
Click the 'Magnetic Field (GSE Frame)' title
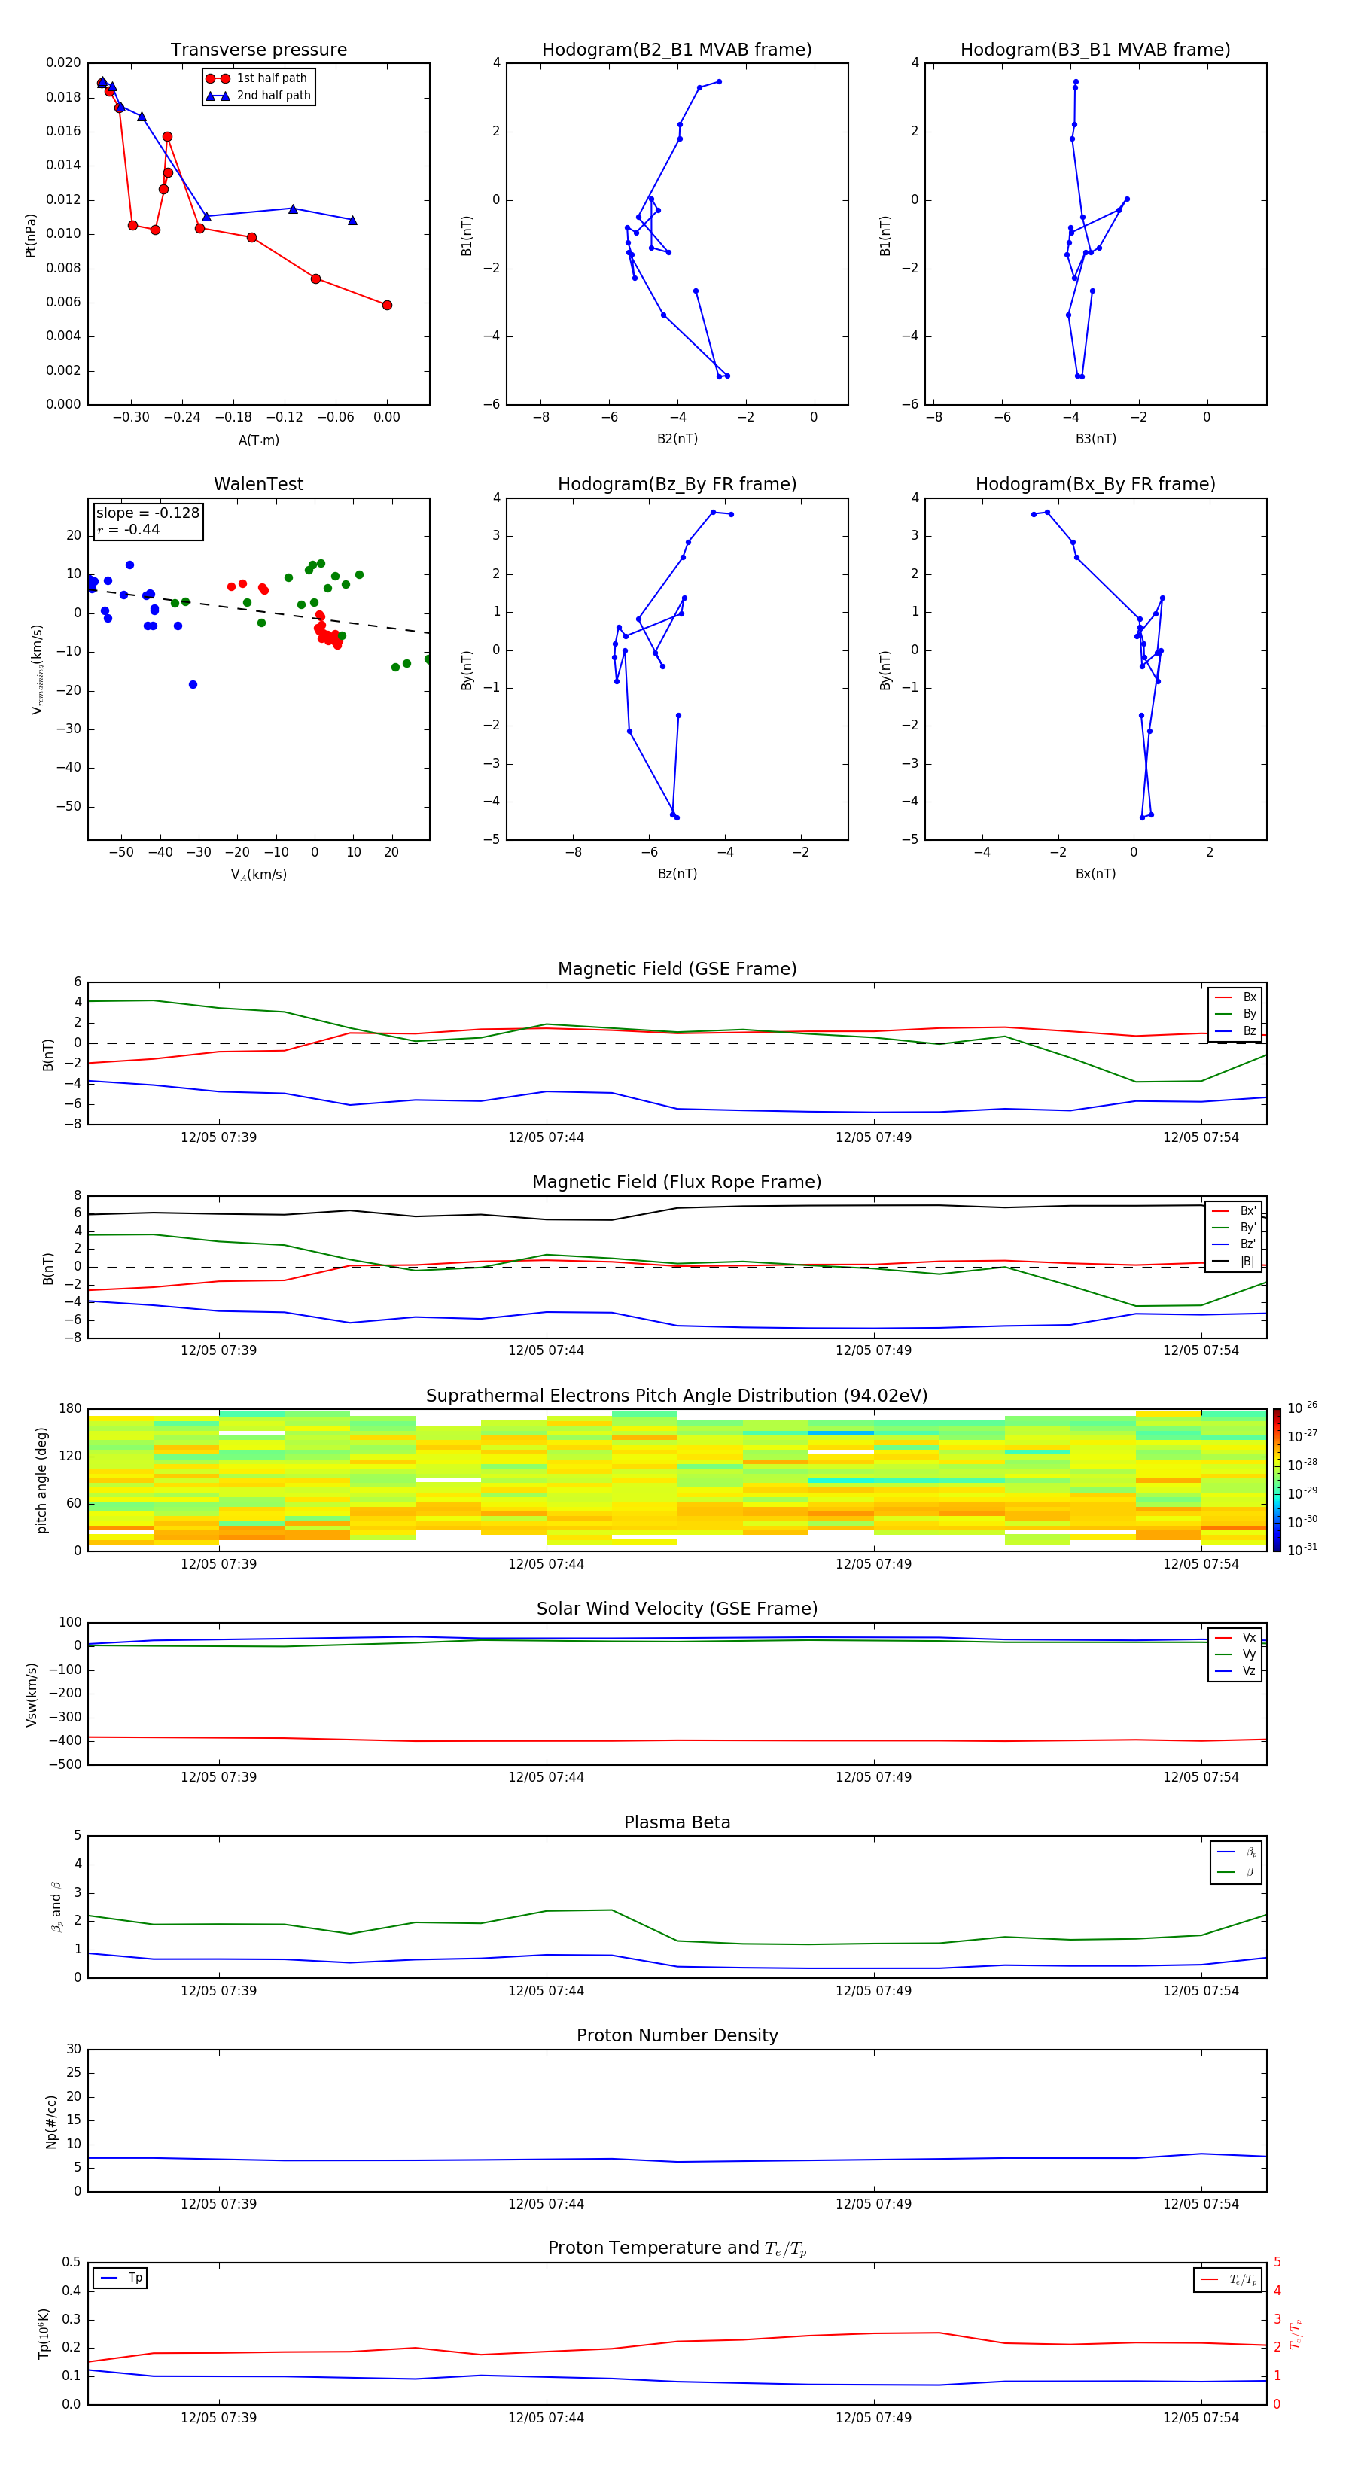pos(677,969)
